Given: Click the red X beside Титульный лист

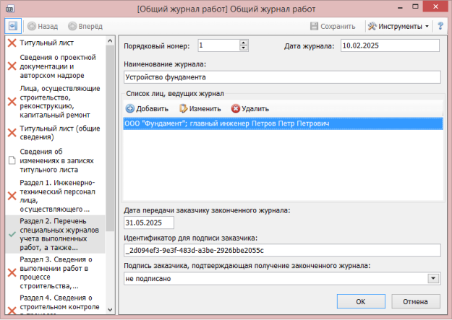Looking at the screenshot, I should point(12,43).
